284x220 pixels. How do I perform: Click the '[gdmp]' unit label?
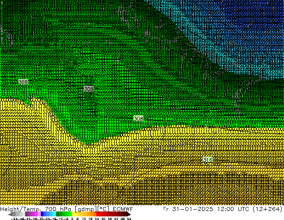point(86,209)
